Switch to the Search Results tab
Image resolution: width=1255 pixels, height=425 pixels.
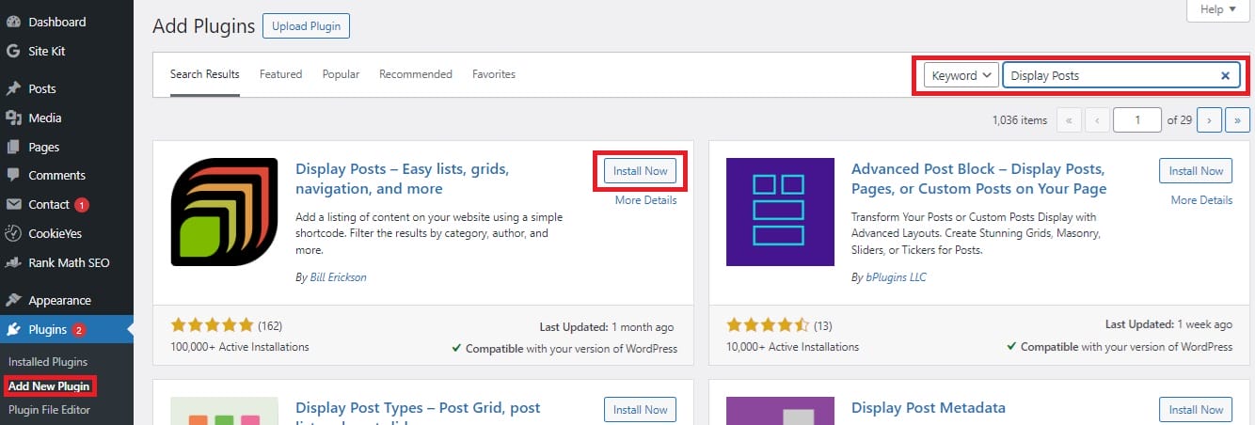point(205,74)
